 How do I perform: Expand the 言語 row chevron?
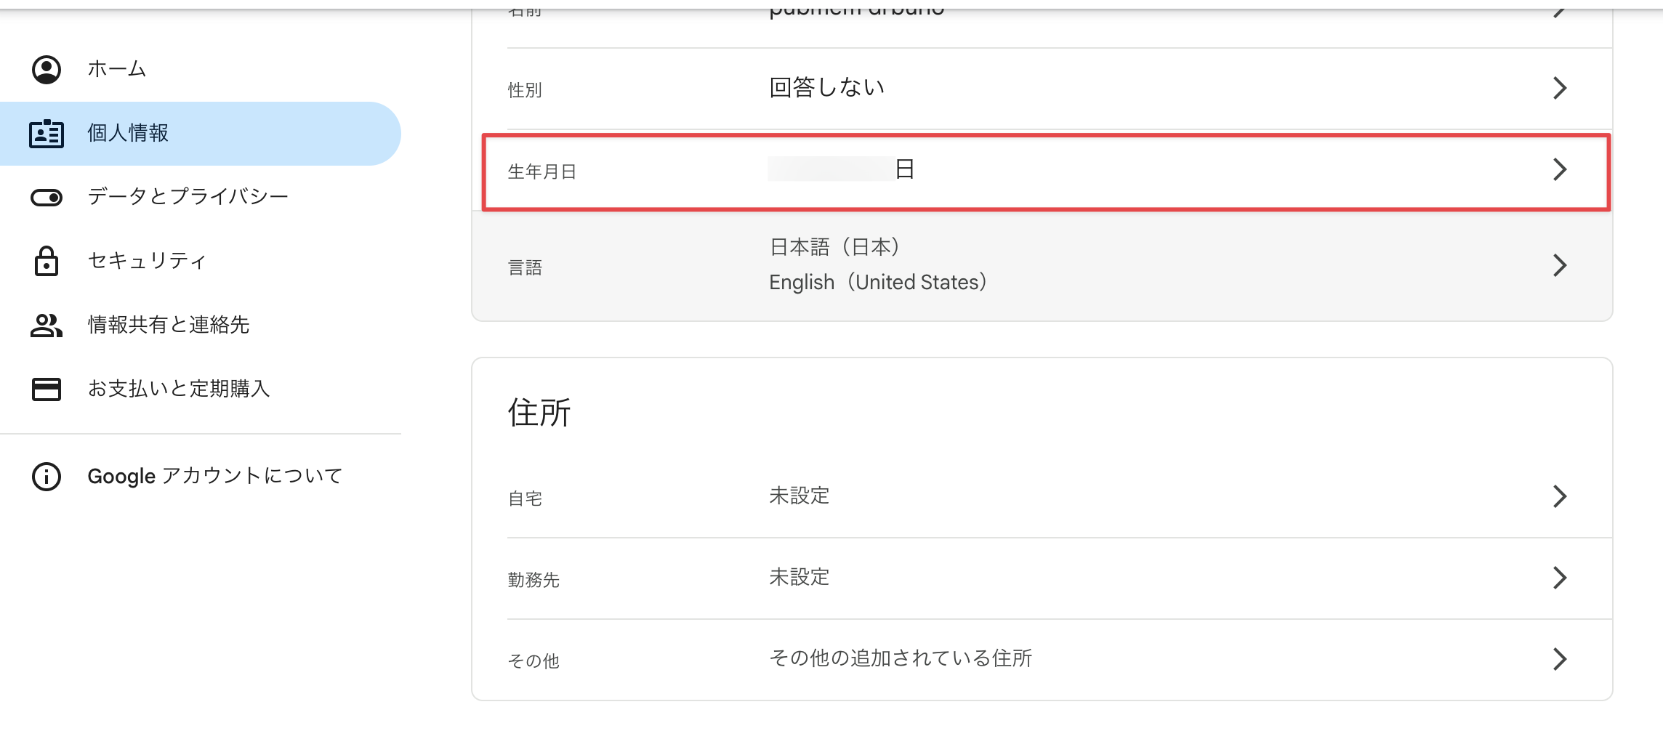tap(1560, 265)
